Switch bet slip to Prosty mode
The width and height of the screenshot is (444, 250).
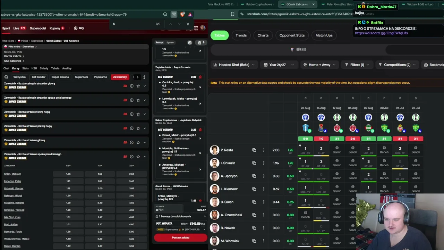point(159,42)
